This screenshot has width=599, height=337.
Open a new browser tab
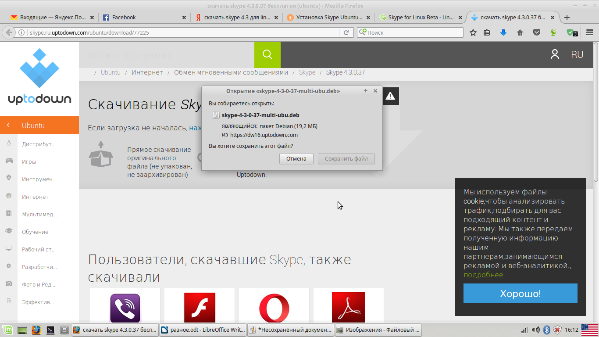(567, 18)
